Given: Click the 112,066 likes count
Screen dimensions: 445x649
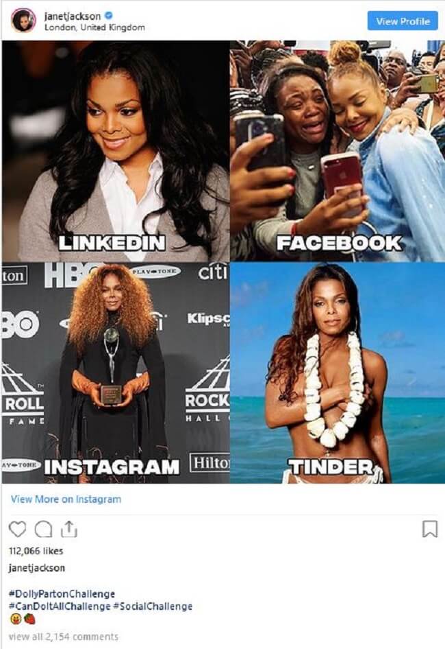Looking at the screenshot, I should click(x=36, y=551).
